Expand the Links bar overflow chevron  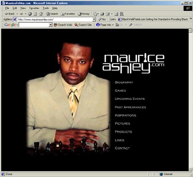click(191, 19)
